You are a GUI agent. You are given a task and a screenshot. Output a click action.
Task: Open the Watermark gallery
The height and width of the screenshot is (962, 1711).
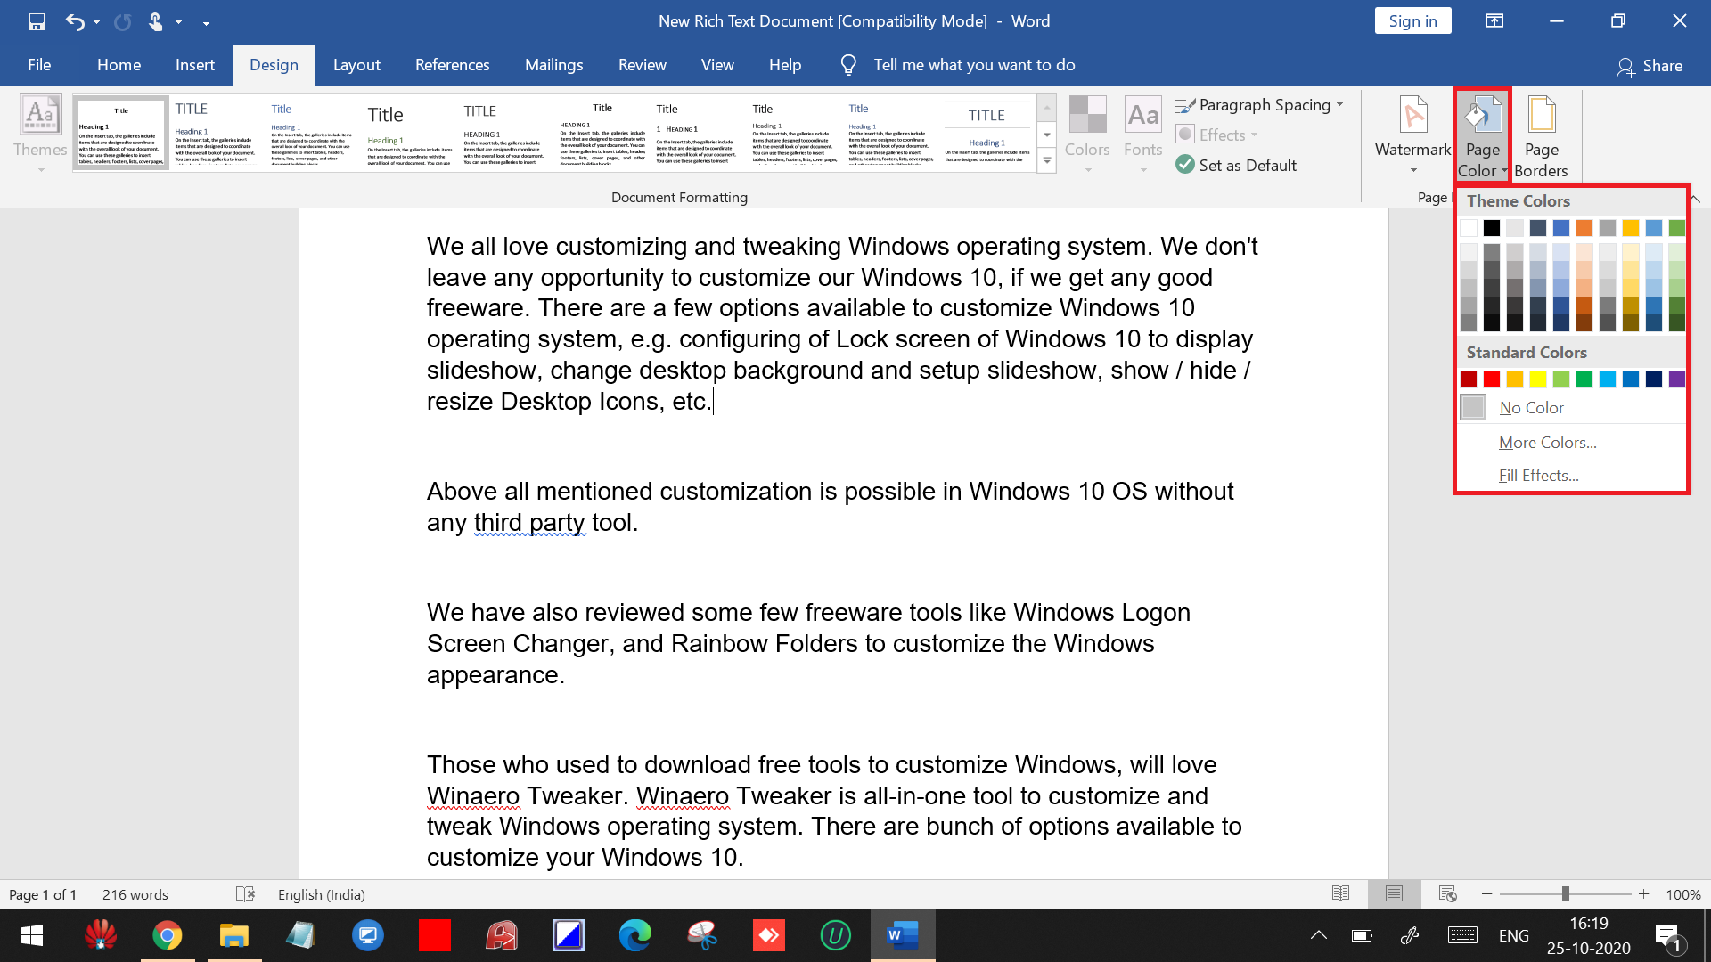tap(1412, 134)
